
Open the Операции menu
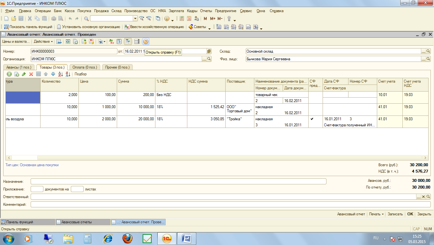tap(43, 11)
